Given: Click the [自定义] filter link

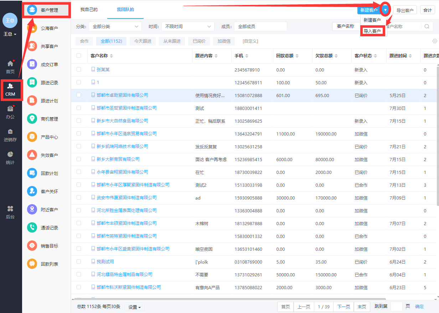Looking at the screenshot, I should click(250, 41).
